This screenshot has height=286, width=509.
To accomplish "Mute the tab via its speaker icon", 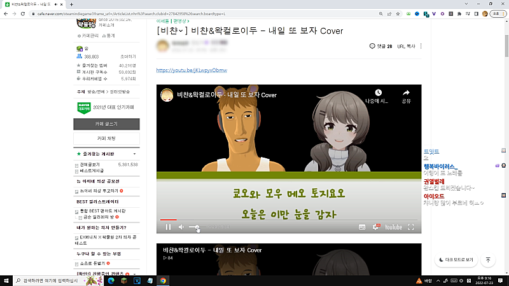I will click(56, 4).
